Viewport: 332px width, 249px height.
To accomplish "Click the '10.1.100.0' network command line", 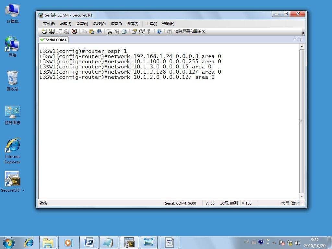I will pos(130,62).
